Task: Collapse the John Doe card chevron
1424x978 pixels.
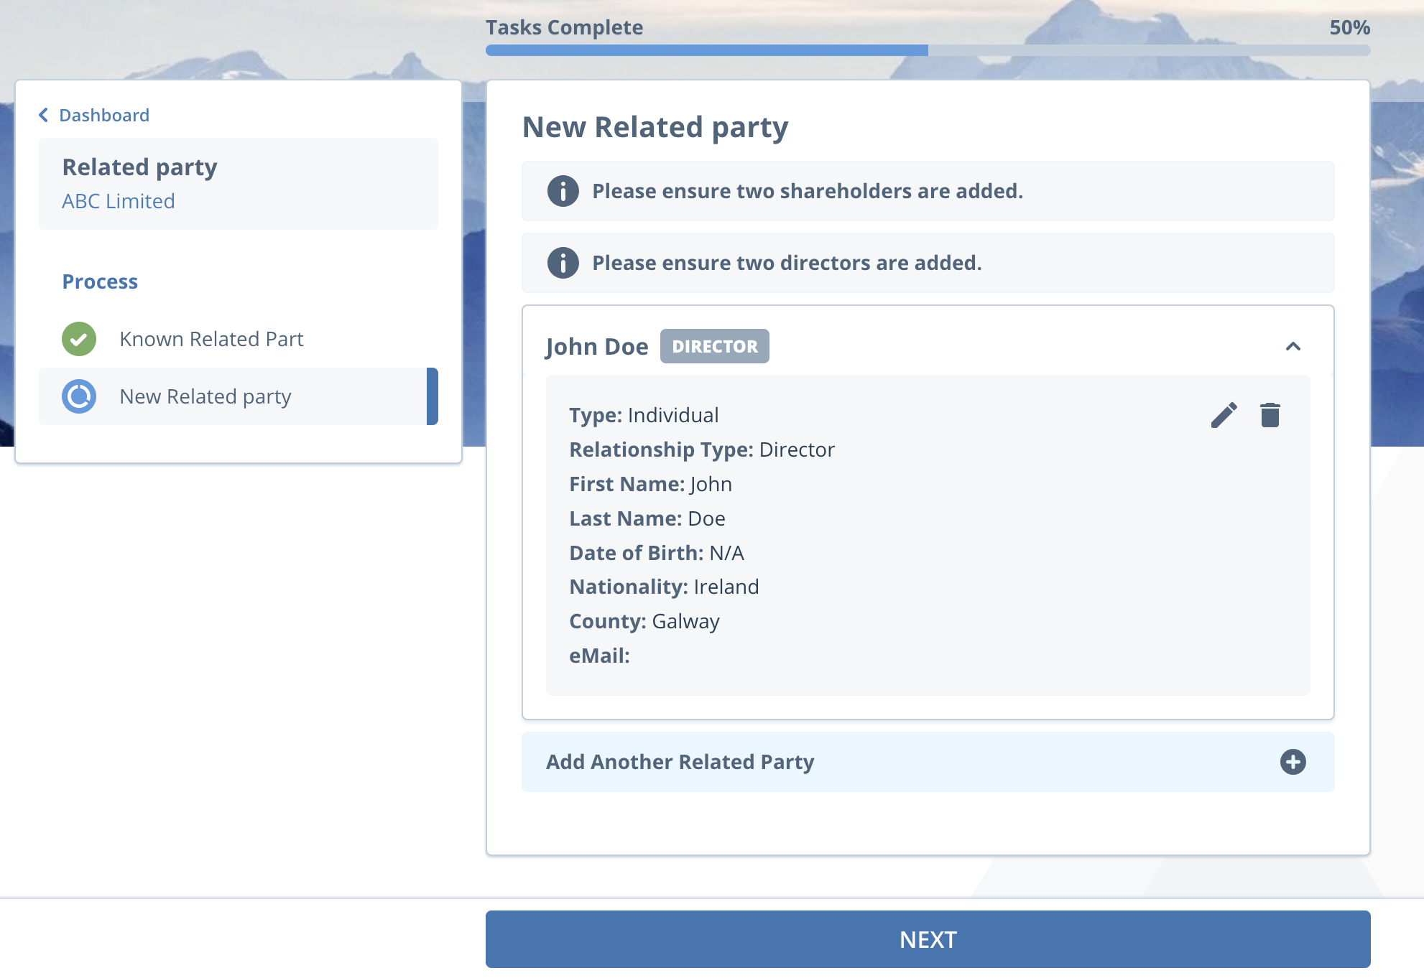Action: tap(1293, 346)
